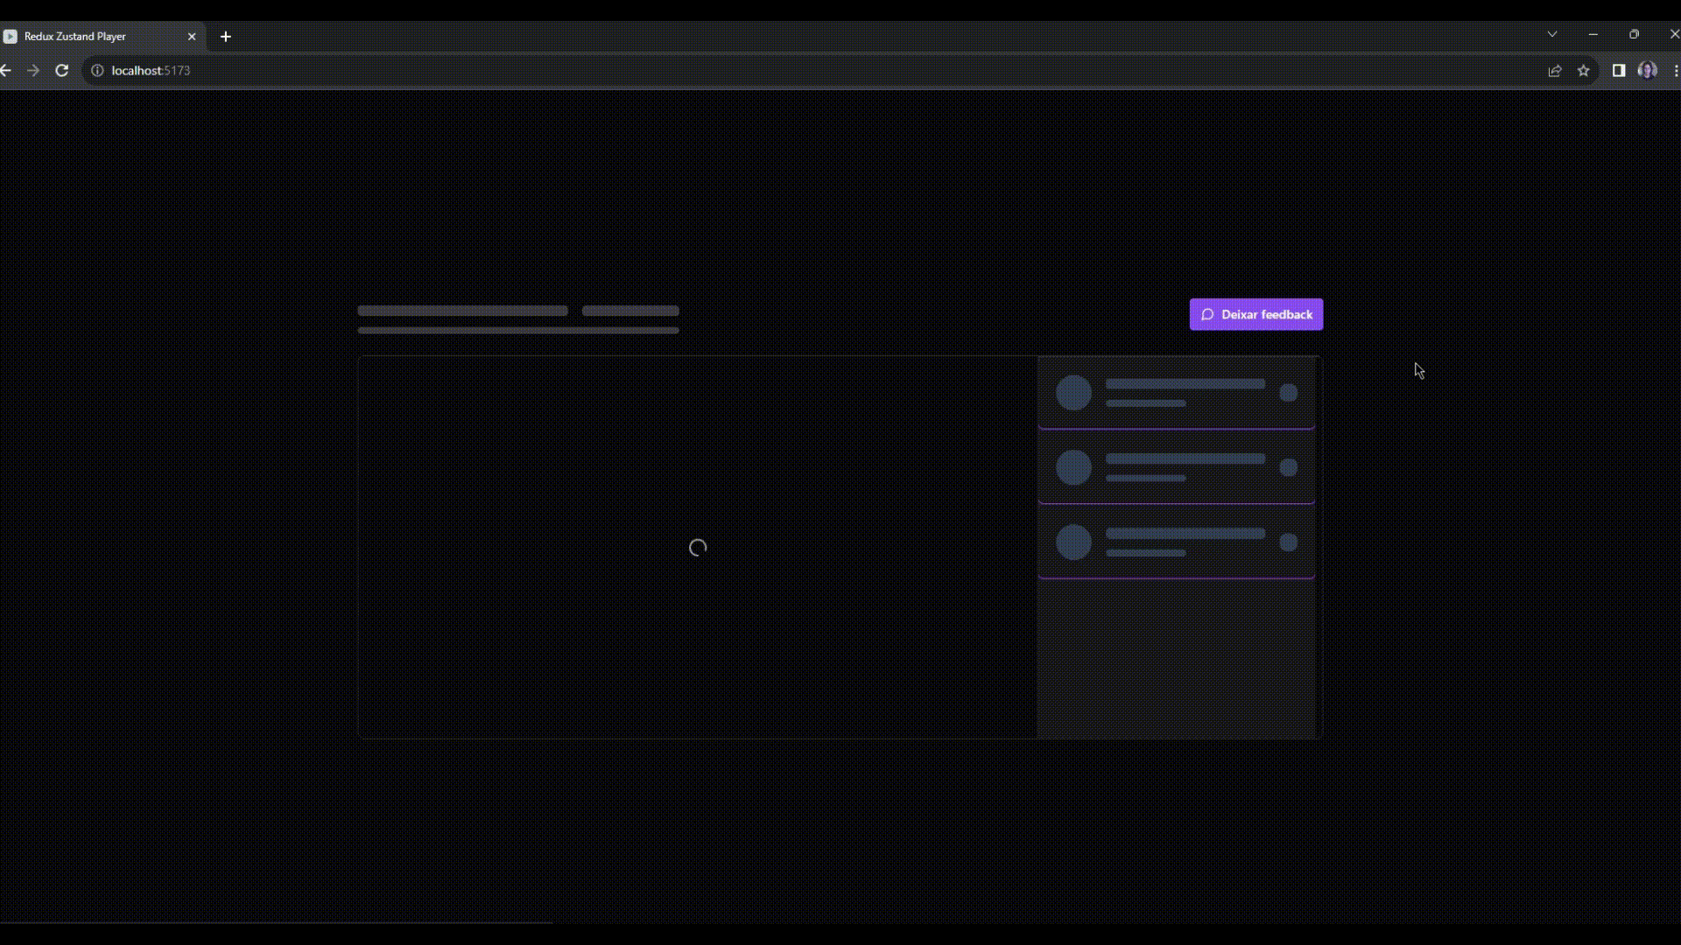Bookmark this page with star icon

(x=1583, y=71)
